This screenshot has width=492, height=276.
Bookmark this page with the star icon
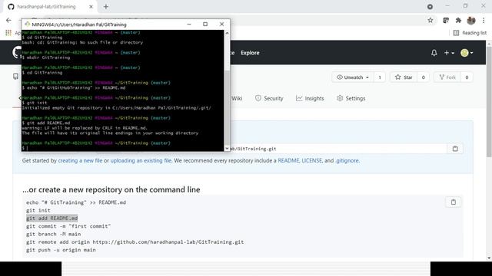[430, 21]
